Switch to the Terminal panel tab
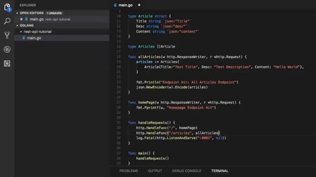This screenshot has width=316, height=177. click(220, 171)
